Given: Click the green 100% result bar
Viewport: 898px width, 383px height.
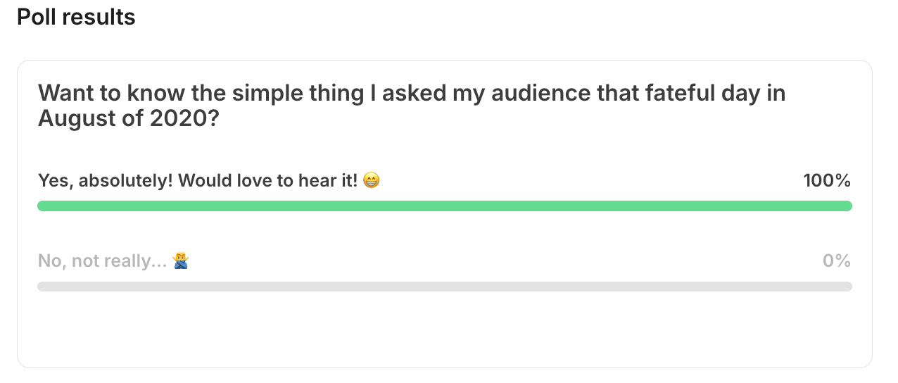Looking at the screenshot, I should pyautogui.click(x=444, y=206).
